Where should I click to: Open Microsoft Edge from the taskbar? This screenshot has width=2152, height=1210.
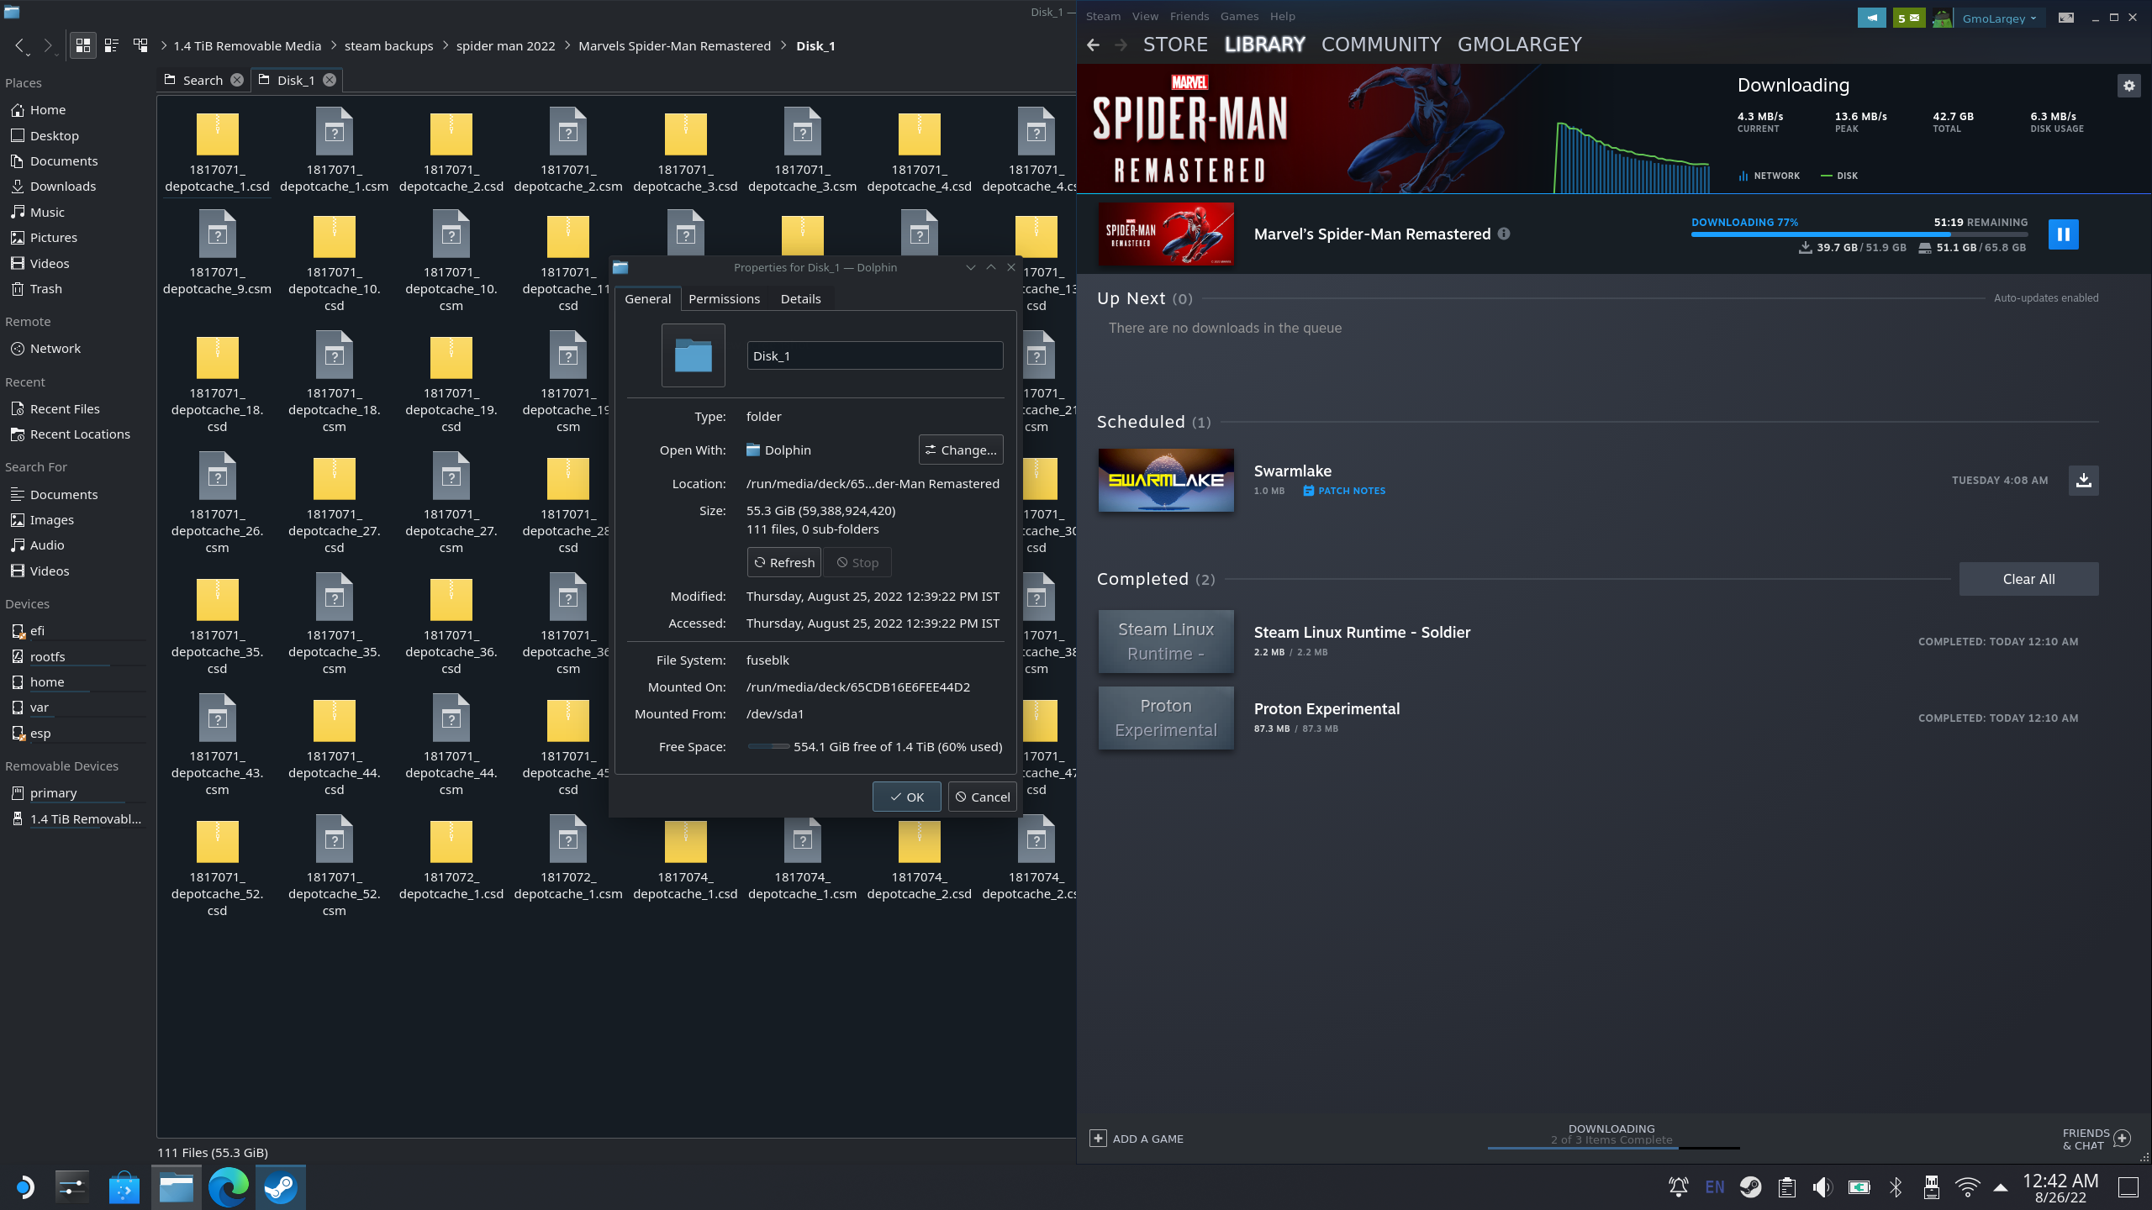228,1187
